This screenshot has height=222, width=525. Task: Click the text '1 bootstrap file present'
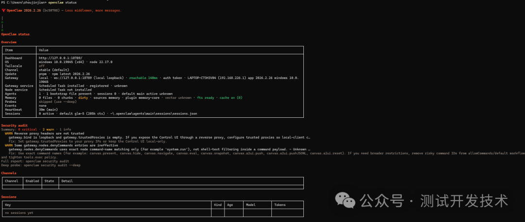click(x=67, y=94)
